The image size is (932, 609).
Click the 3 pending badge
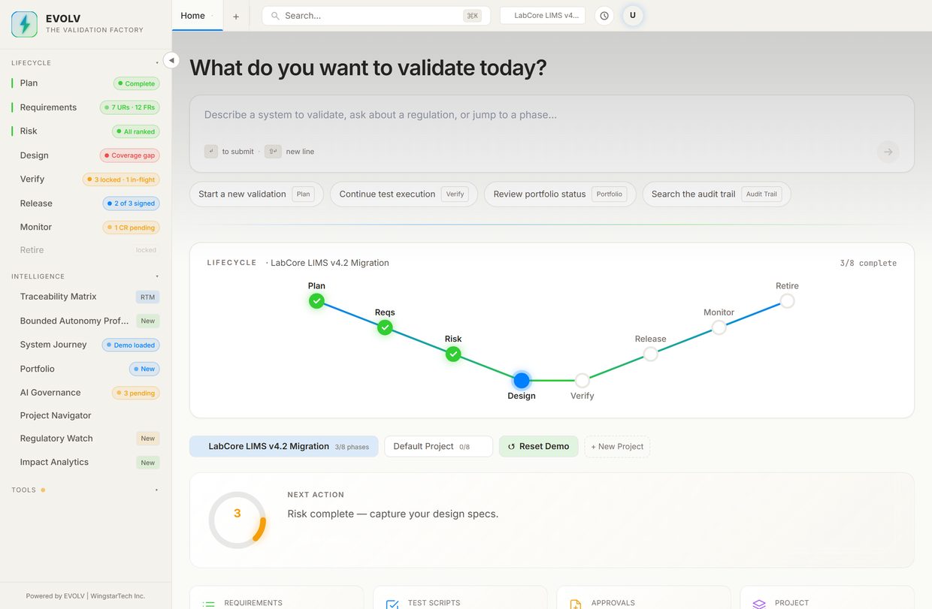tap(135, 393)
